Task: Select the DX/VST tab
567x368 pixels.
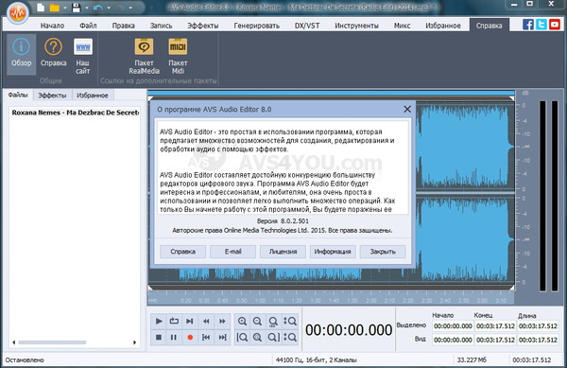Action: (306, 26)
